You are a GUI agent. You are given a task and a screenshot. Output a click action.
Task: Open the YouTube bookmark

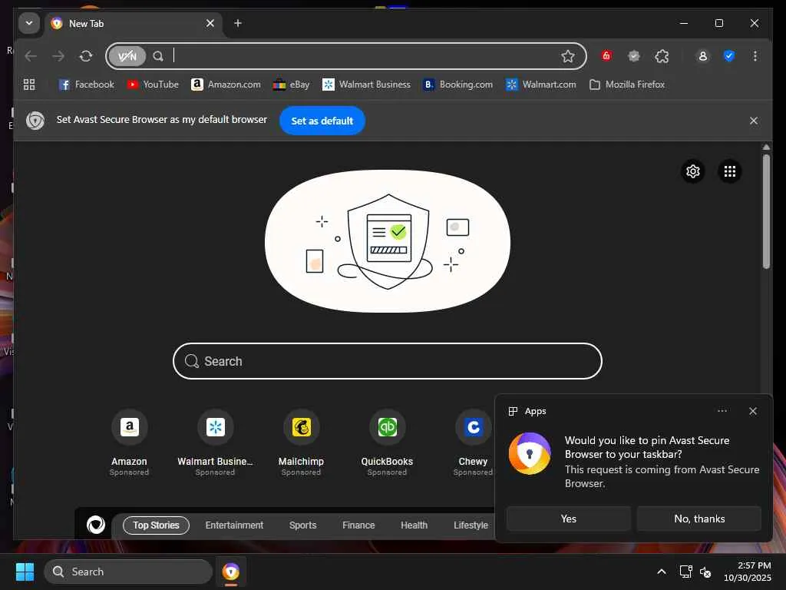tap(153, 85)
